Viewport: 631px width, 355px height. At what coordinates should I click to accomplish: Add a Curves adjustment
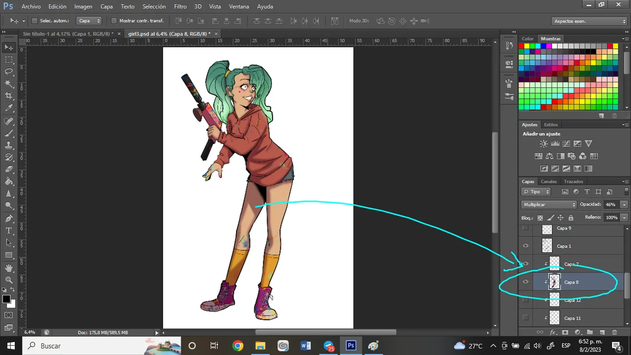pos(566,144)
